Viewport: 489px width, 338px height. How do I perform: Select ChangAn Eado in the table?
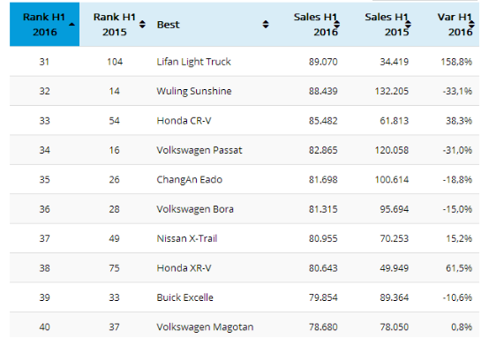coord(189,180)
